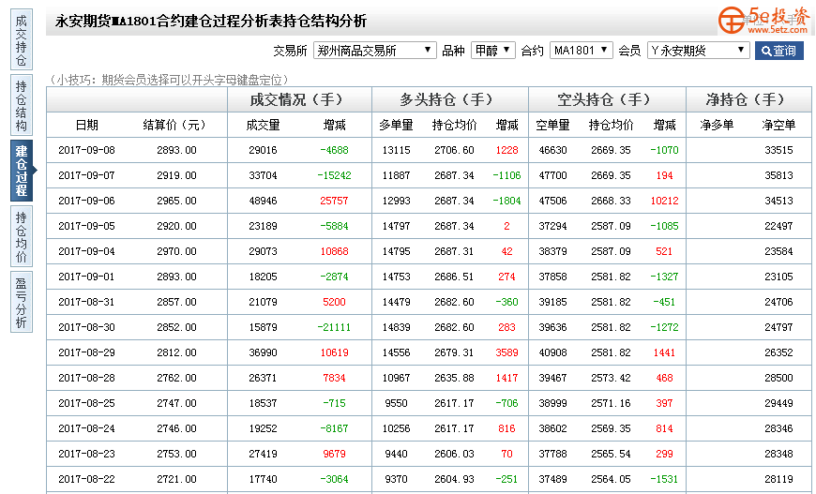Click short average price 2564.05
This screenshot has height=494, width=816.
[x=611, y=479]
